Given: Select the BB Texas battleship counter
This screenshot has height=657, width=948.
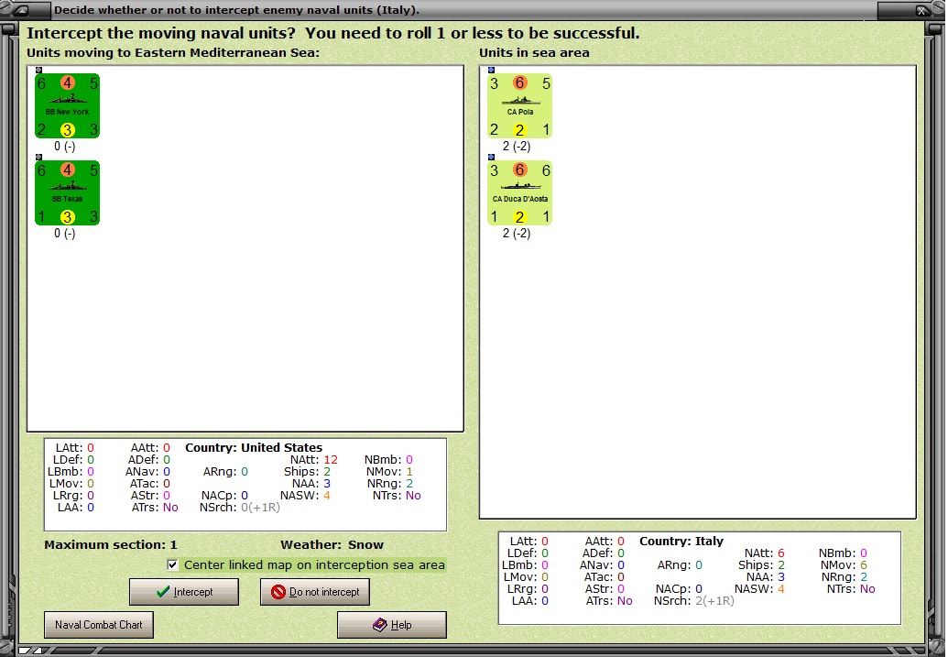Looking at the screenshot, I should [67, 193].
